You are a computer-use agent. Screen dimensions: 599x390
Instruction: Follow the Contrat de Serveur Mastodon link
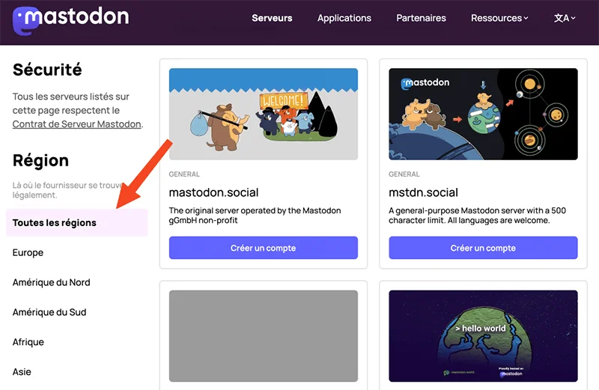click(76, 124)
